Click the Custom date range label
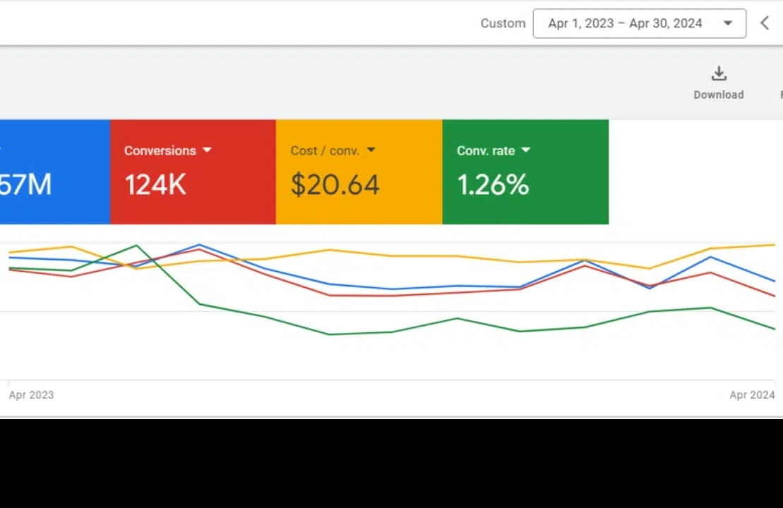This screenshot has height=508, width=783. pyautogui.click(x=503, y=23)
